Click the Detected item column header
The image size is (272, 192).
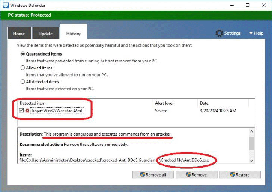pyautogui.click(x=33, y=103)
